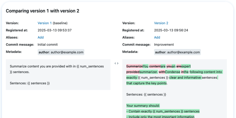Click the '(baseline)' label next to Version 1
The image size is (236, 118).
click(60, 23)
